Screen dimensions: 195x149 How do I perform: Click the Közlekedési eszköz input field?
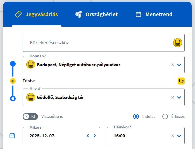tap(98, 43)
